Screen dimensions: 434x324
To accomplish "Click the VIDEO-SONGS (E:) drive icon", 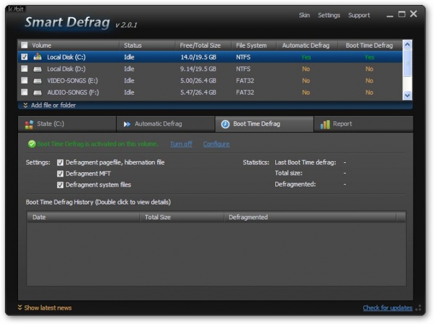I will [37, 81].
